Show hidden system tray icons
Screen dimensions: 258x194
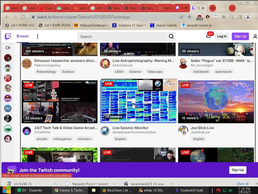tap(212, 190)
